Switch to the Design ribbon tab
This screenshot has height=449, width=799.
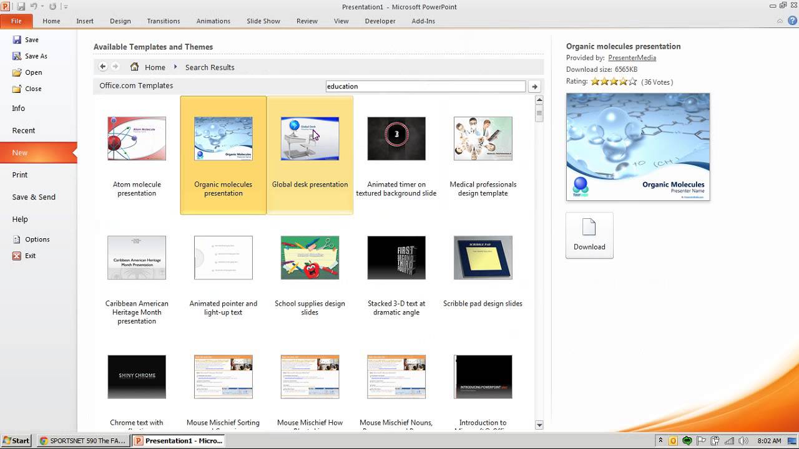[120, 21]
